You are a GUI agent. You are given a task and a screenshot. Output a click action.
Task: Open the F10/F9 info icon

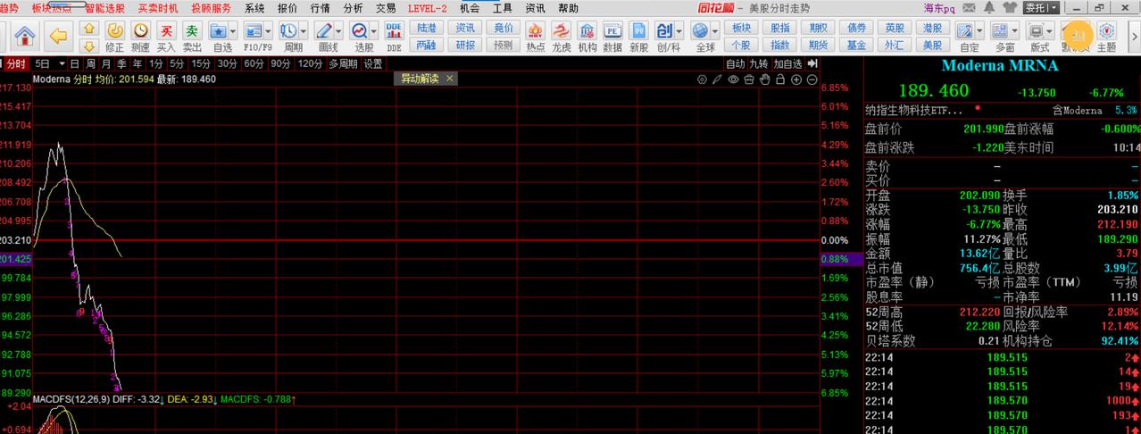[253, 30]
